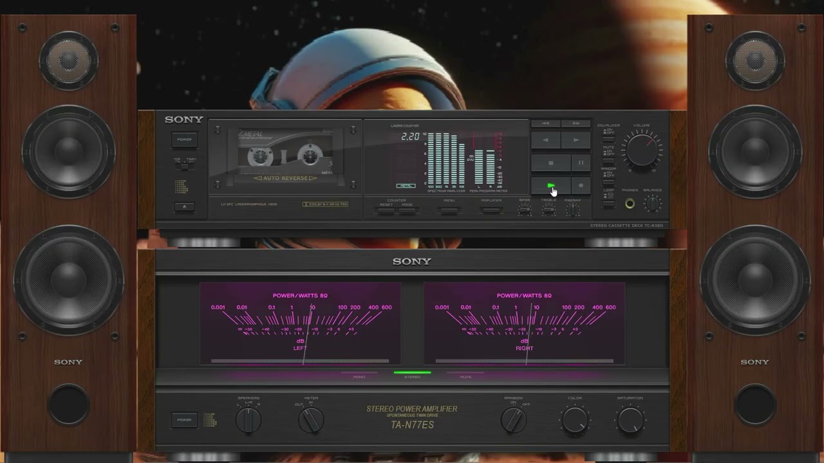Image resolution: width=824 pixels, height=463 pixels.
Task: Start recording with the Record dot button
Action: [x=581, y=185]
